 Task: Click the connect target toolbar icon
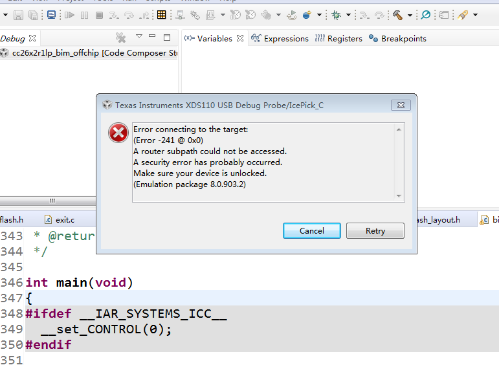pos(180,15)
